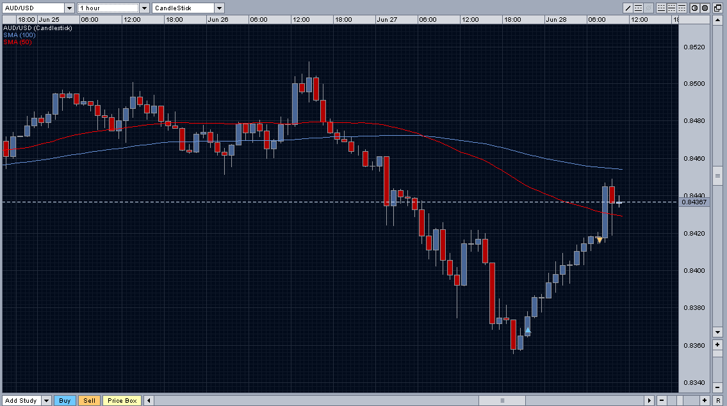Click the 0.8400 price axis label
This screenshot has height=406, width=727.
tap(694, 271)
